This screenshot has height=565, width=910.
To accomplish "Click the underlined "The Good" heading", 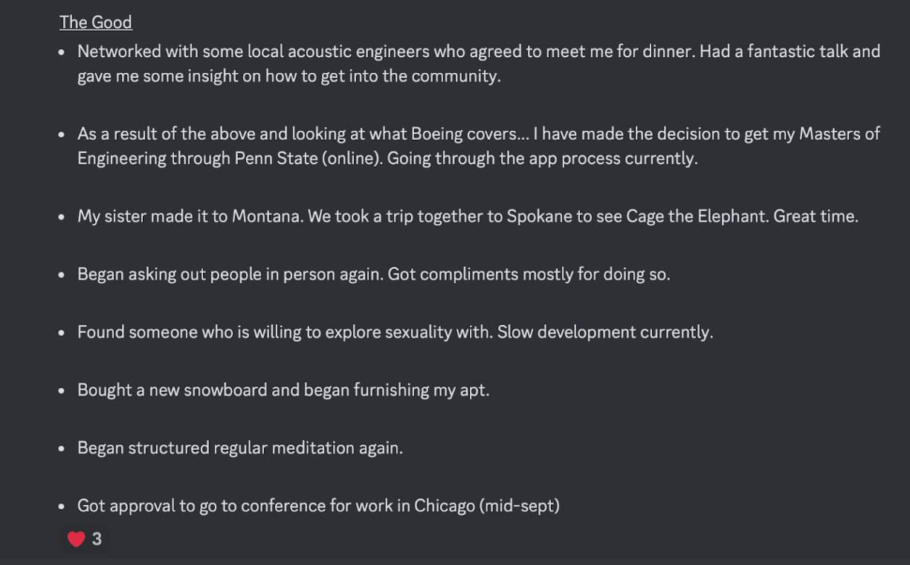I will pos(96,22).
